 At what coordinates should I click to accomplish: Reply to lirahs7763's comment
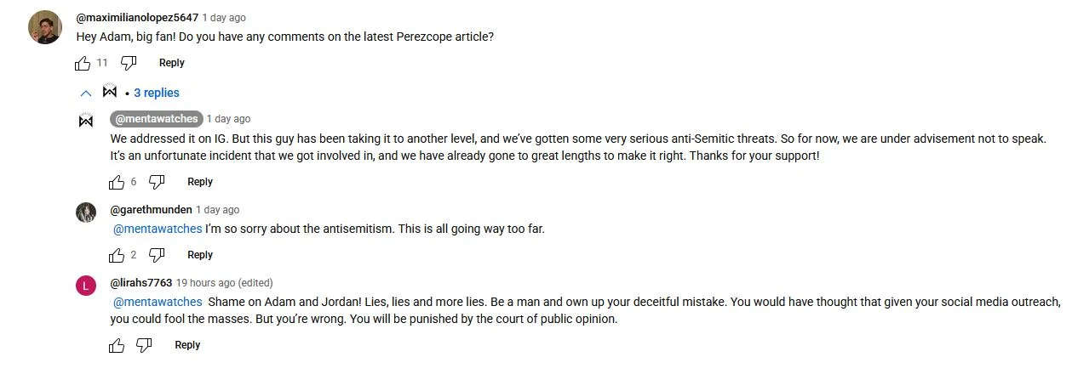tap(187, 345)
